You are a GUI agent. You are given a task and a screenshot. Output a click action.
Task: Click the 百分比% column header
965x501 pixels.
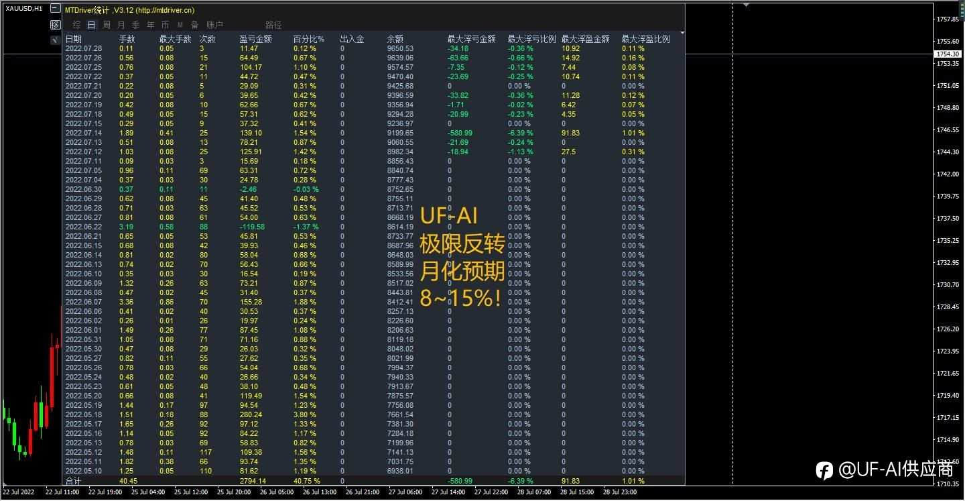(x=308, y=39)
